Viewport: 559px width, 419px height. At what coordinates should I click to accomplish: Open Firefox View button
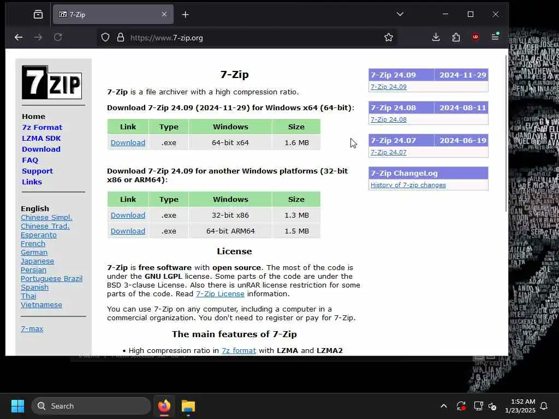coord(38,15)
